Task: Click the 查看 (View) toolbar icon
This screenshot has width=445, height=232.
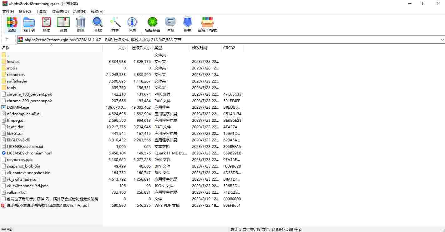Action: 63,22
